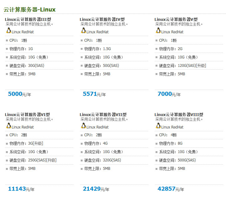Select the 7000元/年 price of V型
The image size is (226, 205).
[x=169, y=94]
